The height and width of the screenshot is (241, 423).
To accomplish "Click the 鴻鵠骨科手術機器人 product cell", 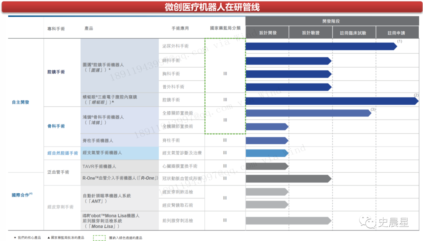I will 119,120.
